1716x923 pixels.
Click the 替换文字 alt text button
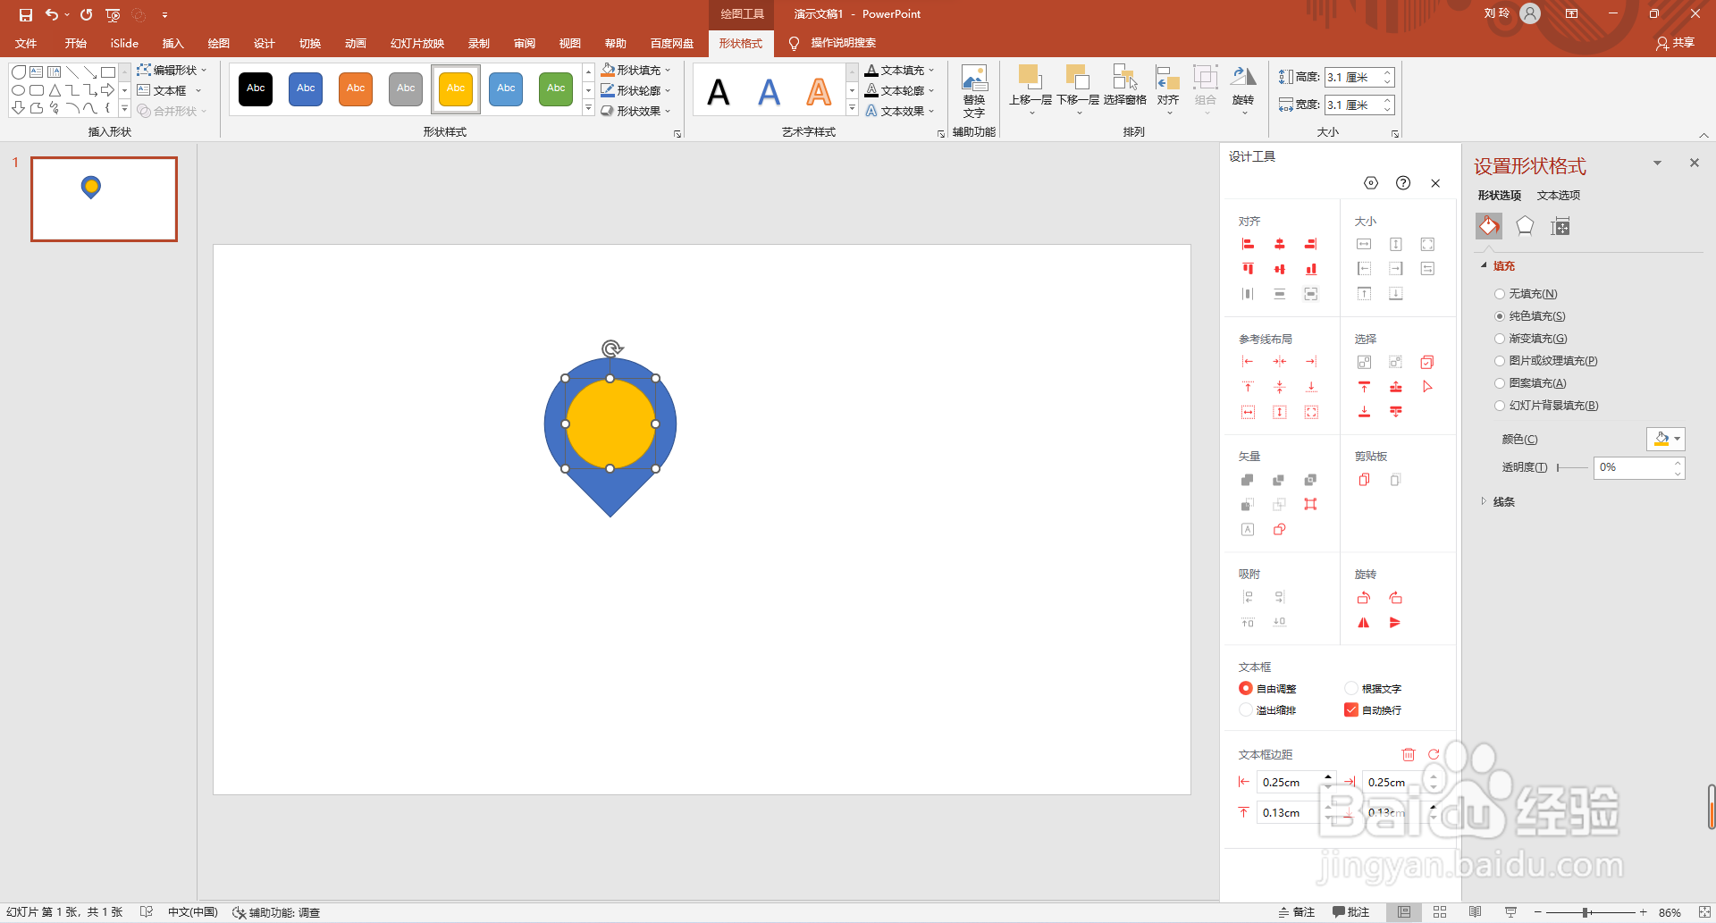coord(974,92)
